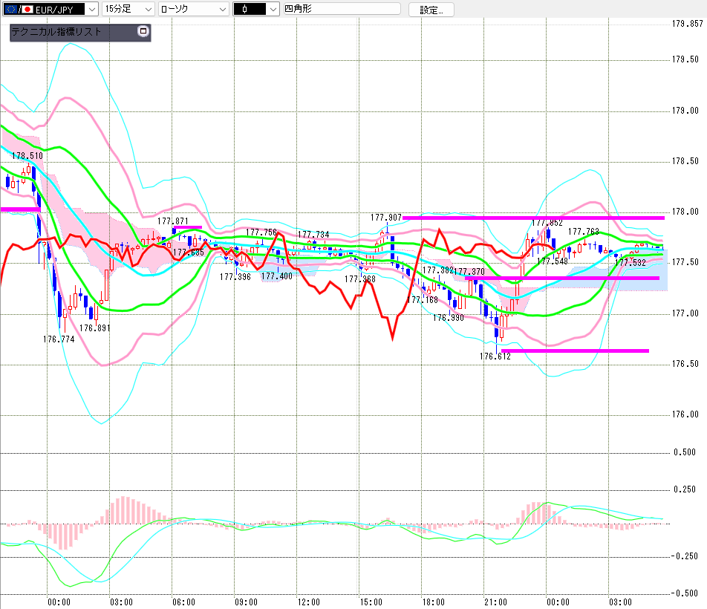Open the 設定... settings button

coord(431,10)
